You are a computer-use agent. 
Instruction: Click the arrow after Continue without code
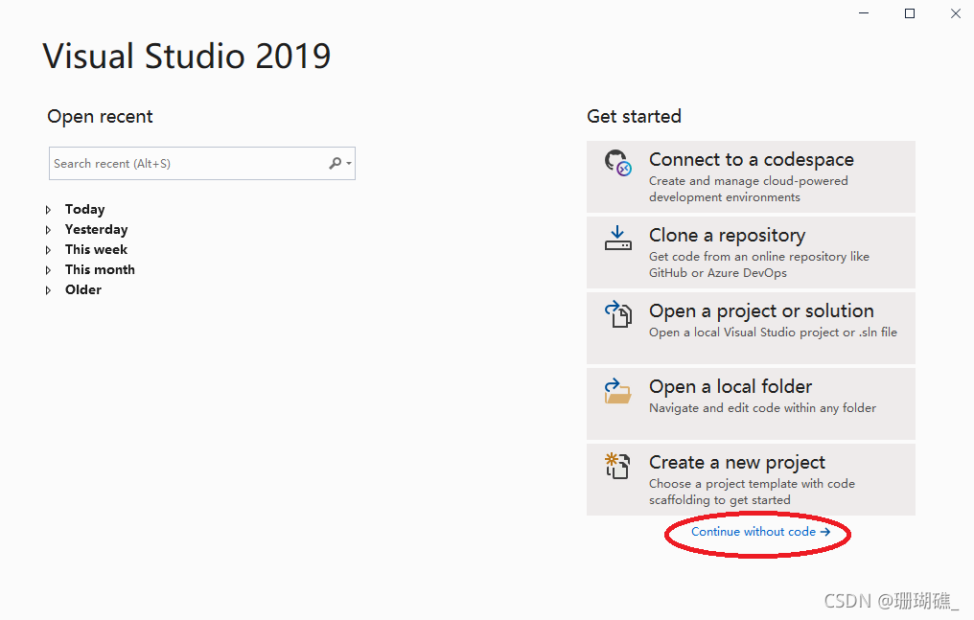(x=824, y=532)
